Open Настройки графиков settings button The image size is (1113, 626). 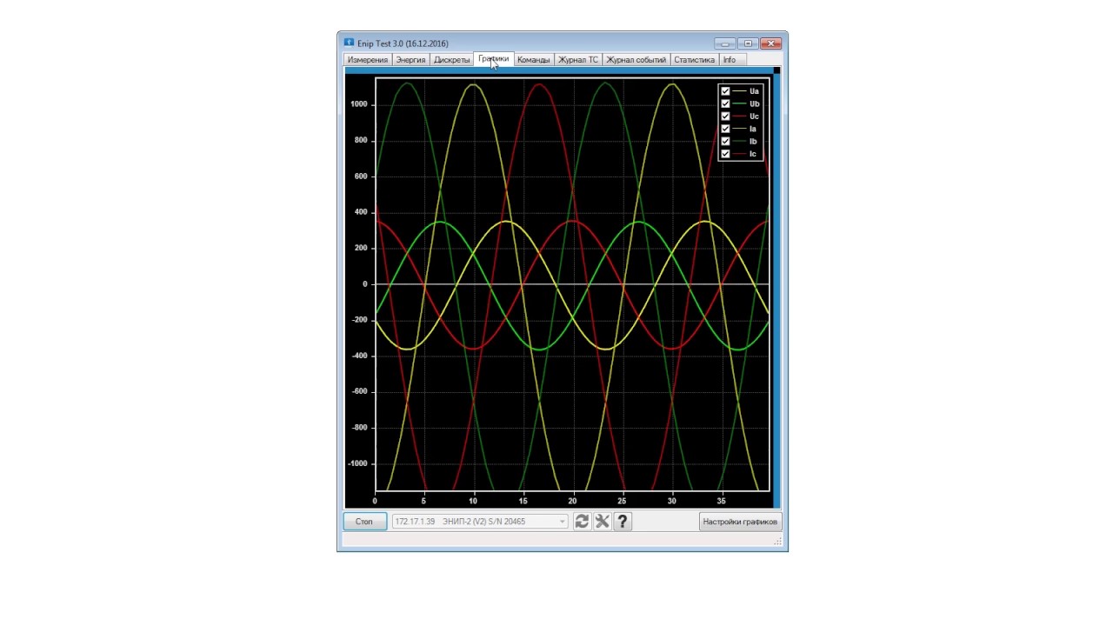coord(740,522)
